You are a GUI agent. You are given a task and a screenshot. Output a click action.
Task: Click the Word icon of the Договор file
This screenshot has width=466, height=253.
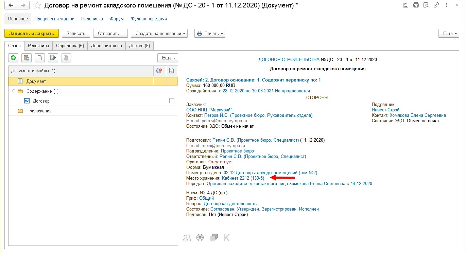(x=27, y=101)
